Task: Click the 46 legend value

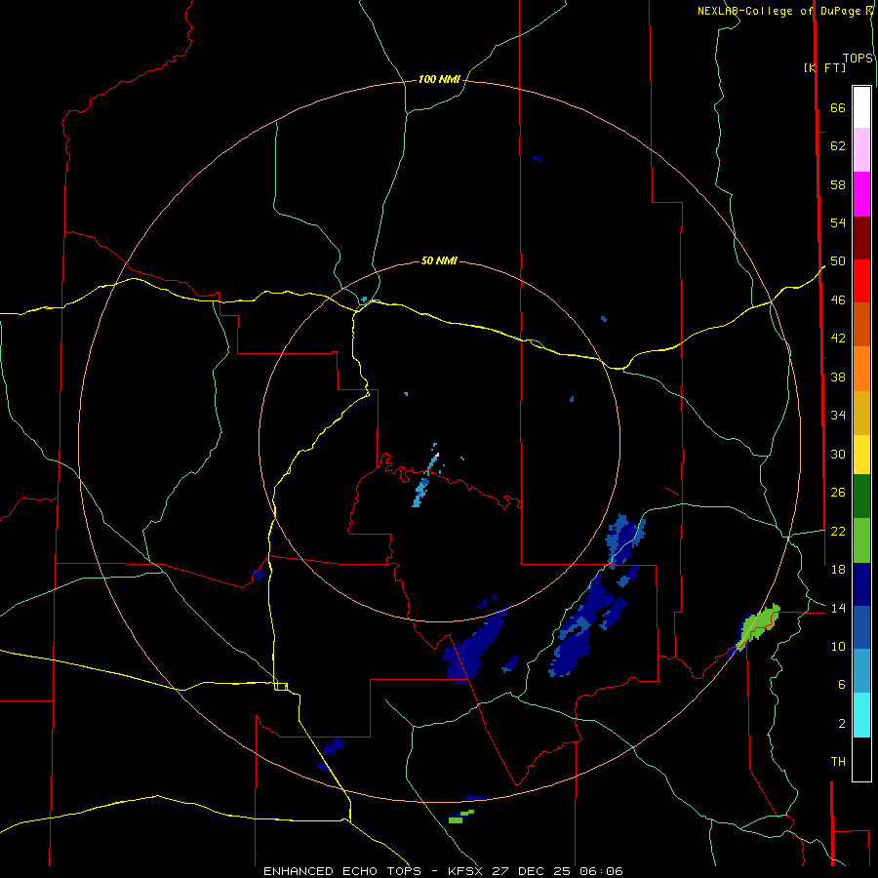Action: 838,299
